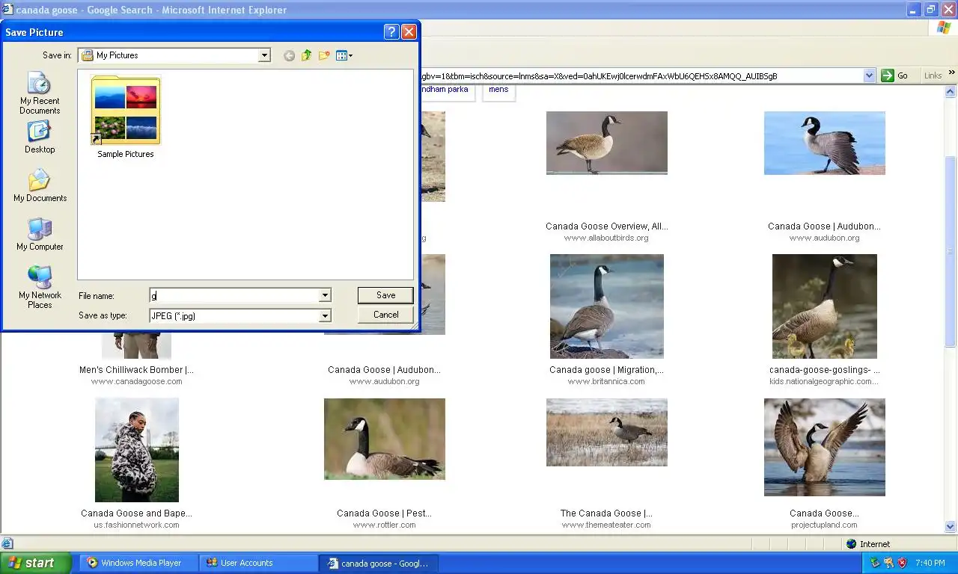Select the 'mens' filter chip
Screen dimensions: 958x574
click(x=498, y=90)
